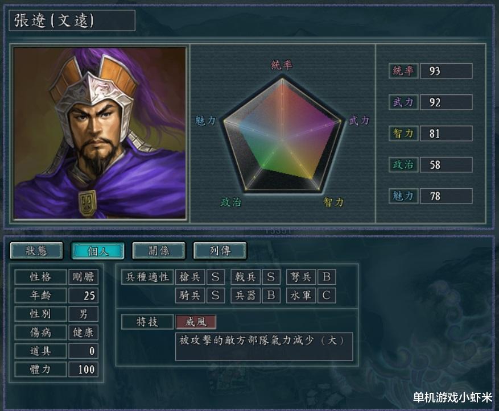Click the 弩兵 aptitude B grade
Image resolution: width=499 pixels, height=411 pixels.
pyautogui.click(x=327, y=277)
